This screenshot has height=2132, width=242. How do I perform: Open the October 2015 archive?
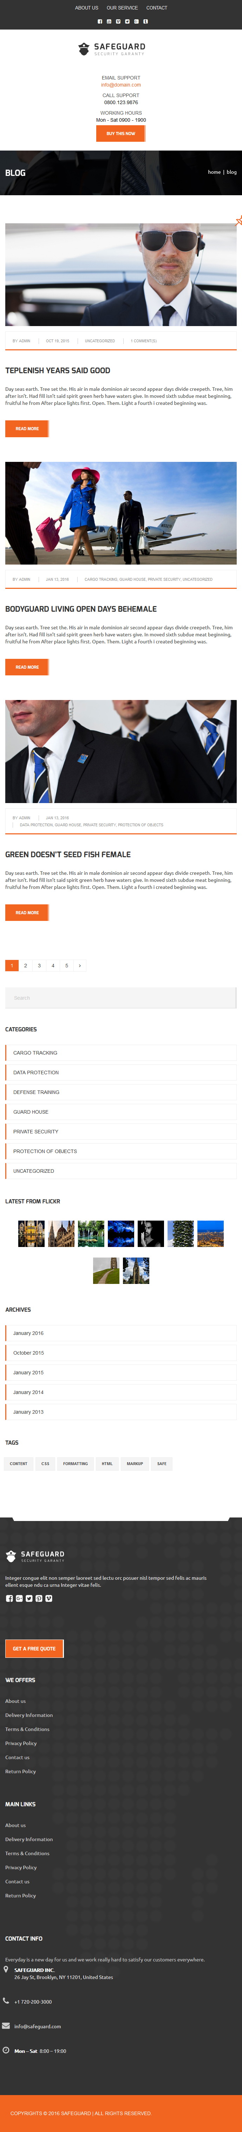(x=120, y=1353)
